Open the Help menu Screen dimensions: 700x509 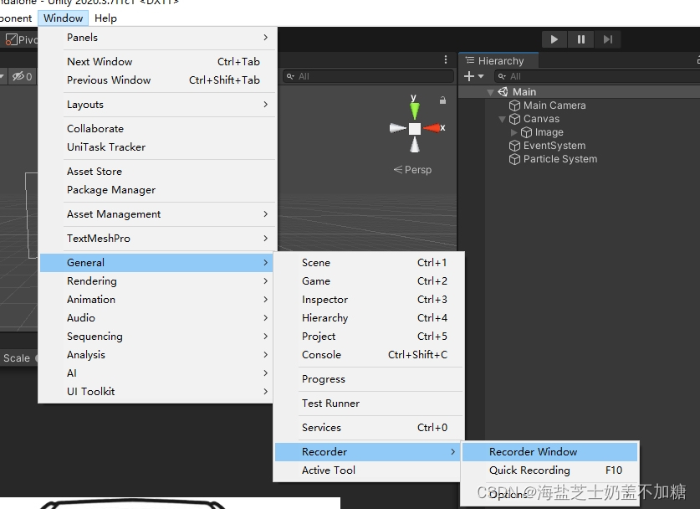[x=105, y=18]
